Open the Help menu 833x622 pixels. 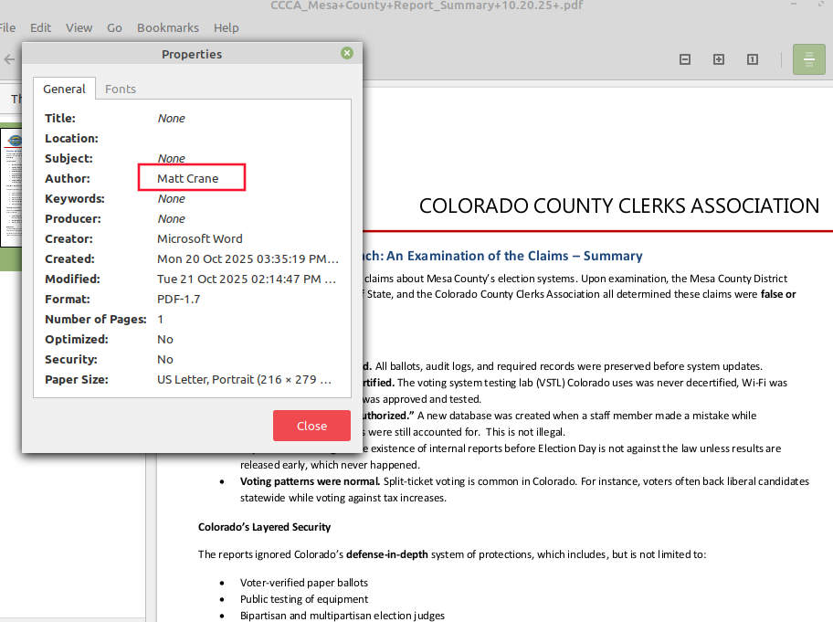pos(226,27)
